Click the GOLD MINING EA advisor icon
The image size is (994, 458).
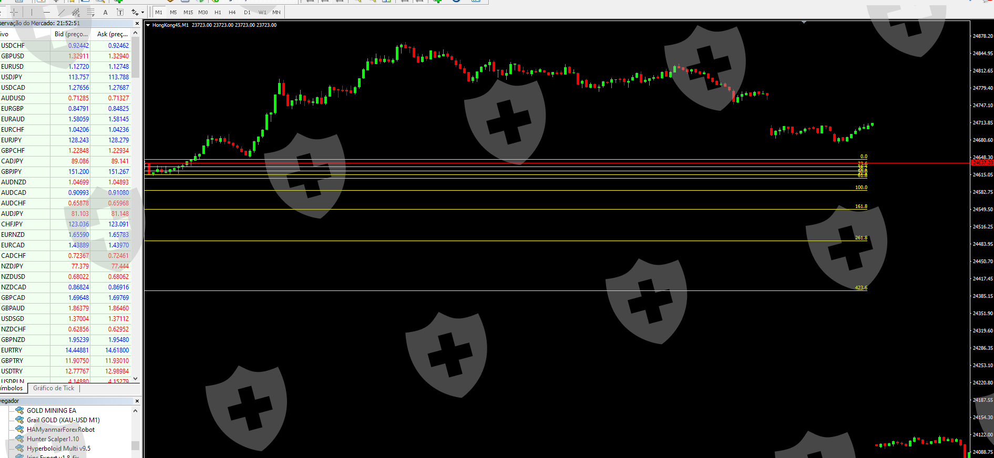(19, 410)
